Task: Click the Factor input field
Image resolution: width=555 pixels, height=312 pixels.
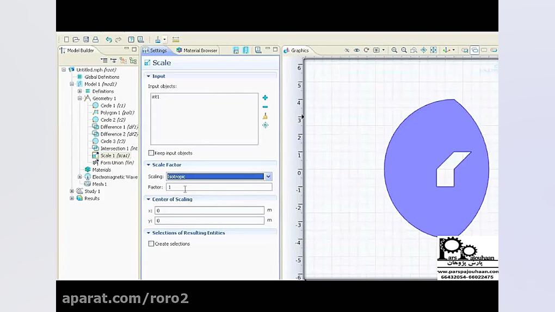Action: (219, 187)
